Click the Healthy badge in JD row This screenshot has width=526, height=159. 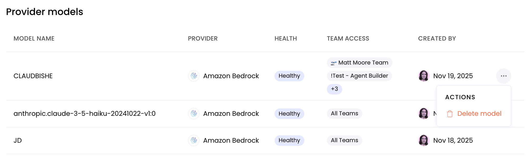289,141
